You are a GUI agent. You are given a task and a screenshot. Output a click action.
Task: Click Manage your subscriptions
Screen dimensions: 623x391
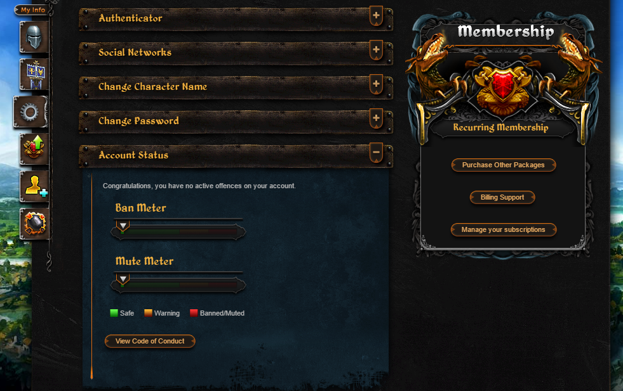pos(504,229)
